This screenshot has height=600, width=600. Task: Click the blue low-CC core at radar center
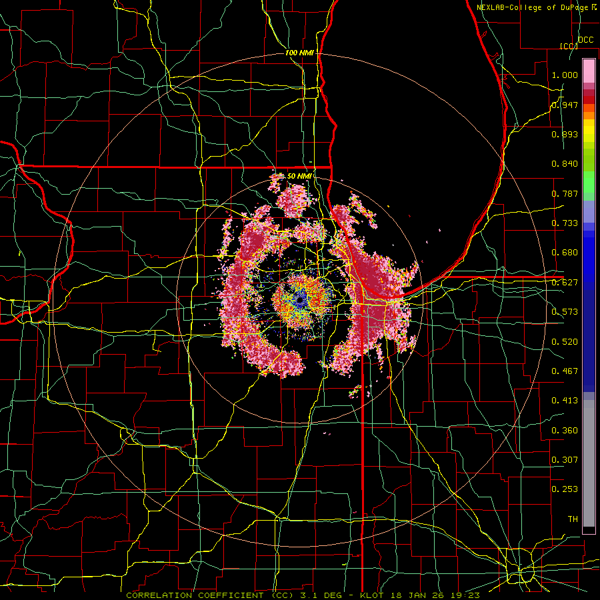pos(300,300)
